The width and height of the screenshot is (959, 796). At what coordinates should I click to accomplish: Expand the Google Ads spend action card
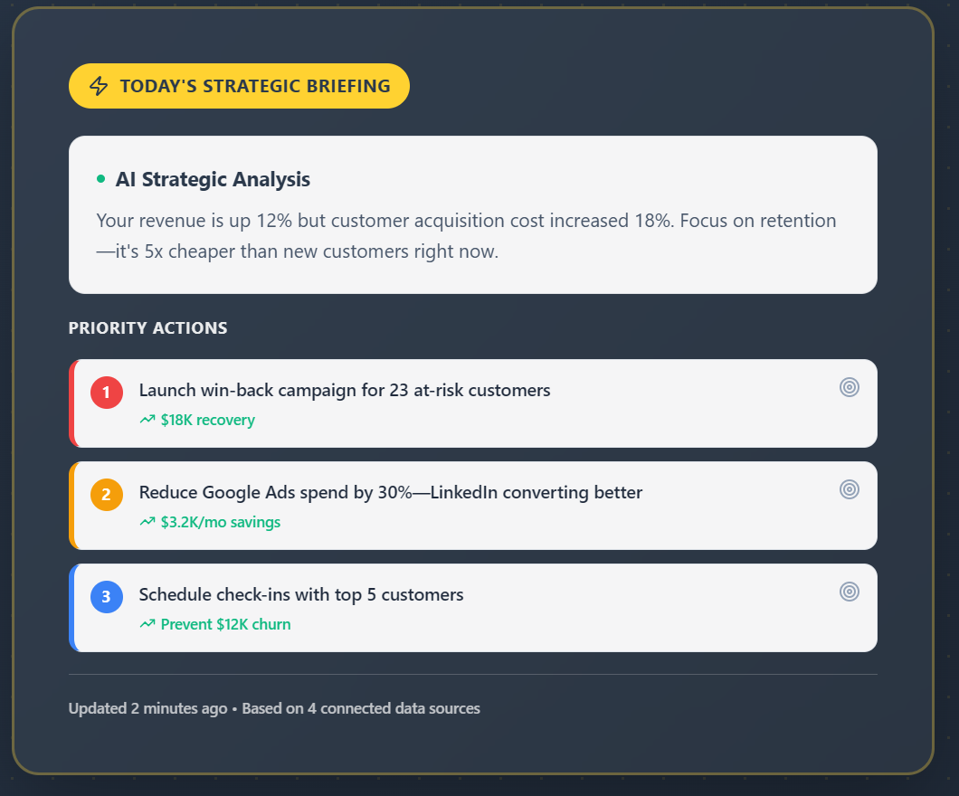(470, 506)
